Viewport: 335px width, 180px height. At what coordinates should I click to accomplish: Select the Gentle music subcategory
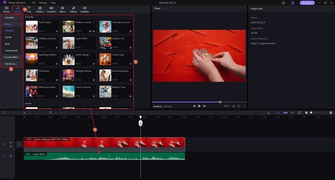8,37
